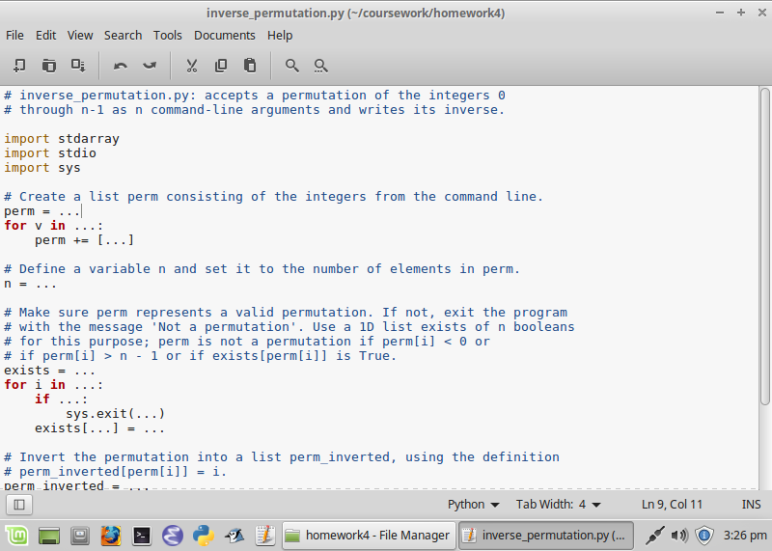Image resolution: width=772 pixels, height=551 pixels.
Task: Open the Documents menu
Action: click(225, 36)
